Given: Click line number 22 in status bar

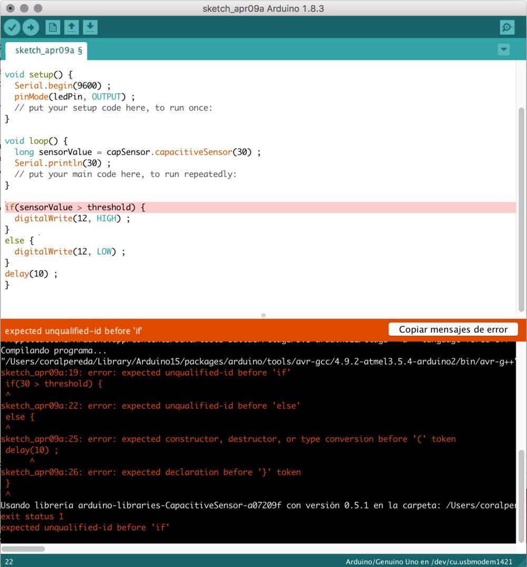Looking at the screenshot, I should click(9, 562).
